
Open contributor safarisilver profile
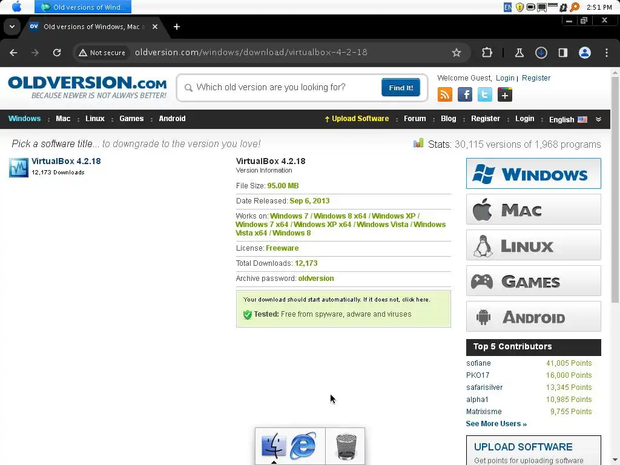(484, 387)
